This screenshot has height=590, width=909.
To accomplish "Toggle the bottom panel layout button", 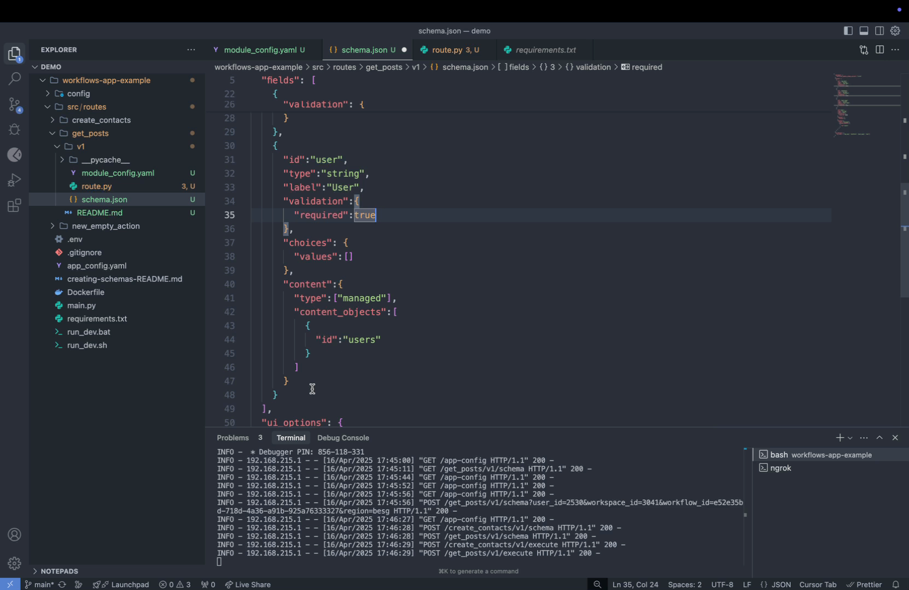I will (864, 31).
